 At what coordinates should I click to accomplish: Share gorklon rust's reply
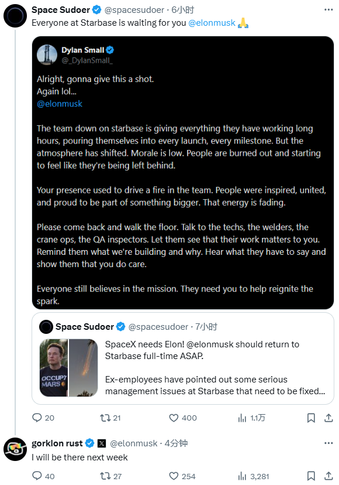coord(328,476)
